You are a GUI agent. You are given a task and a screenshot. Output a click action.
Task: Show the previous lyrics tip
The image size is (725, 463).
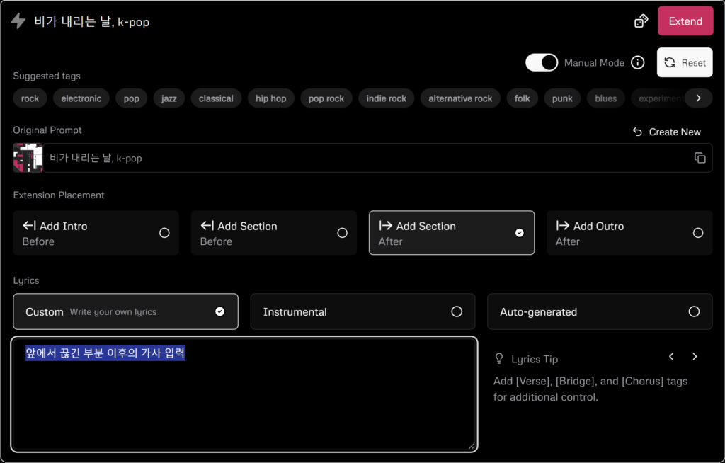click(671, 357)
